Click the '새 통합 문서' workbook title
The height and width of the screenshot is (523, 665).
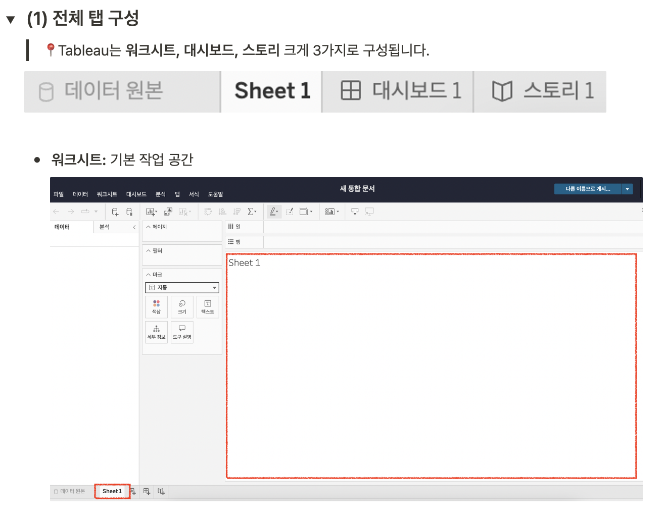click(357, 188)
